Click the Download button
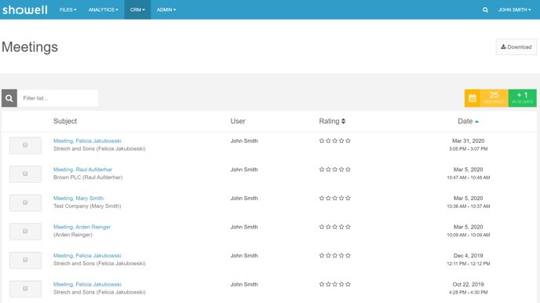 tap(516, 47)
